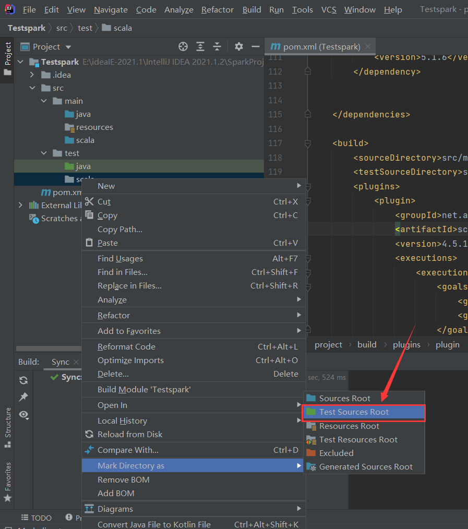Click Remove BOM entry
Viewport: 468px width, 529px height.
[194, 480]
